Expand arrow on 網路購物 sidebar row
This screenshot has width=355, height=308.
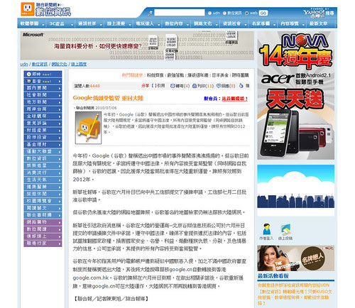pos(60,223)
